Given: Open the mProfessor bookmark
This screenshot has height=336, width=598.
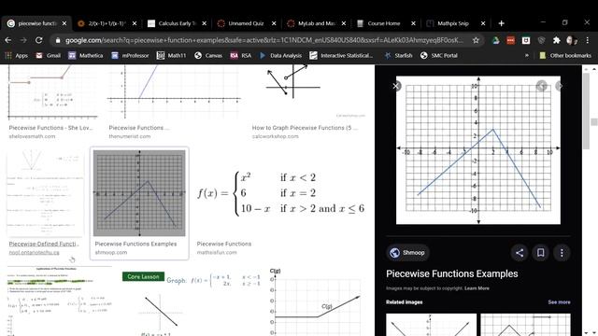Looking at the screenshot, I should point(130,56).
